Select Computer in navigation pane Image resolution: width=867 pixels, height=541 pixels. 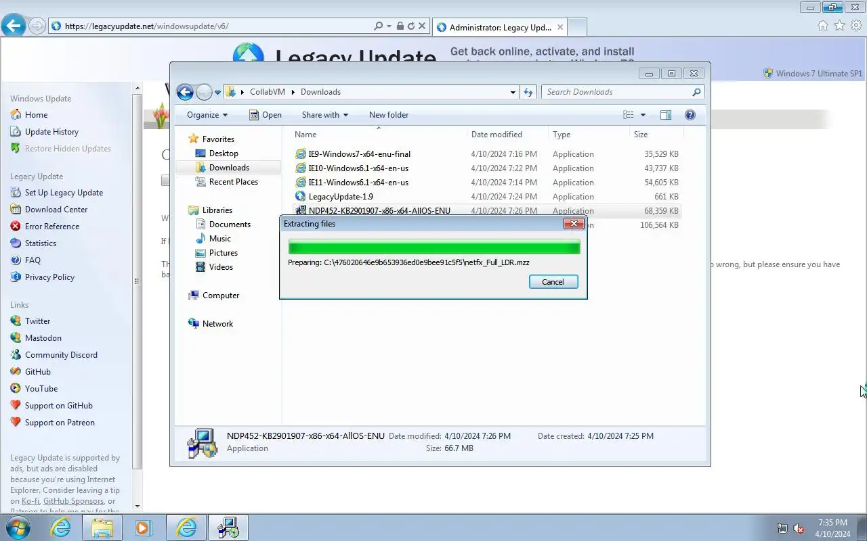221,296
